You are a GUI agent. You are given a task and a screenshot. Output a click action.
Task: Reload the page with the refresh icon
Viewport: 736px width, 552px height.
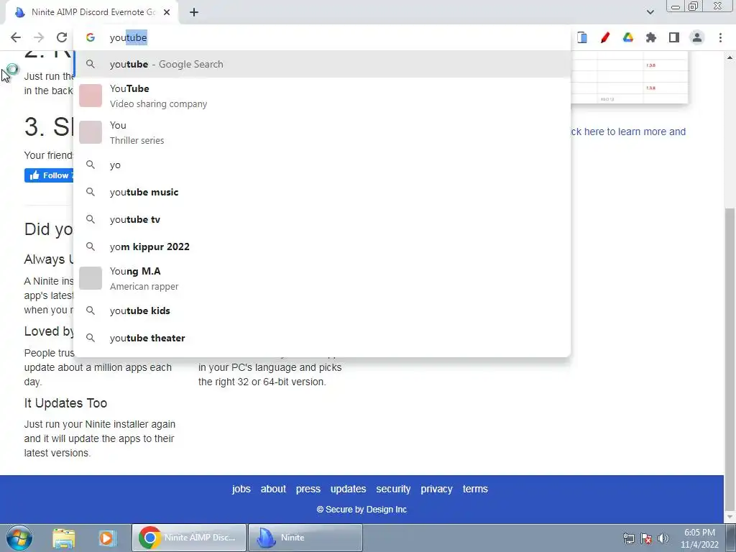click(x=62, y=37)
